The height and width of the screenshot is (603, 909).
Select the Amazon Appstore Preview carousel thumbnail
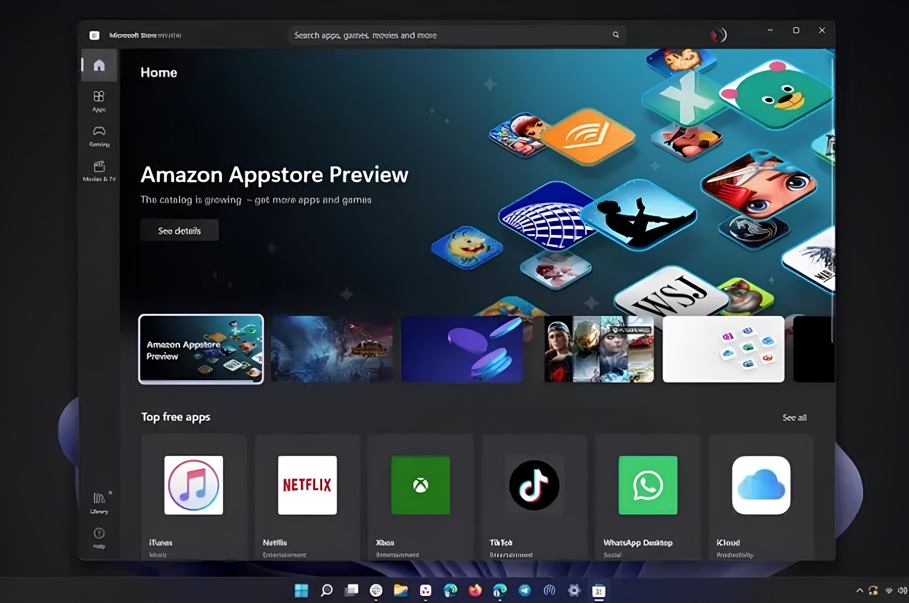(x=201, y=349)
